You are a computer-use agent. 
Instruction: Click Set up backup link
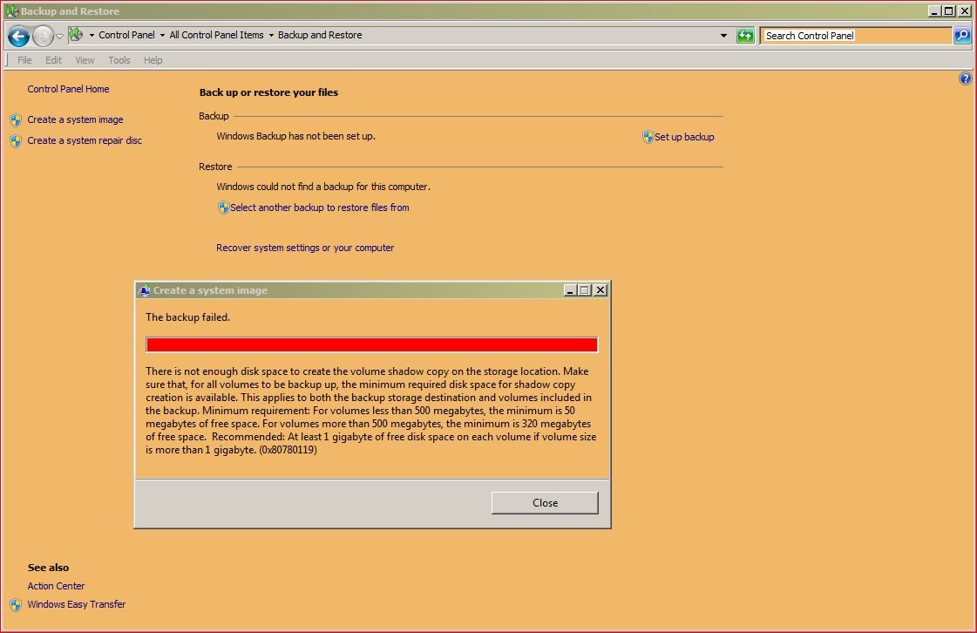(x=684, y=137)
